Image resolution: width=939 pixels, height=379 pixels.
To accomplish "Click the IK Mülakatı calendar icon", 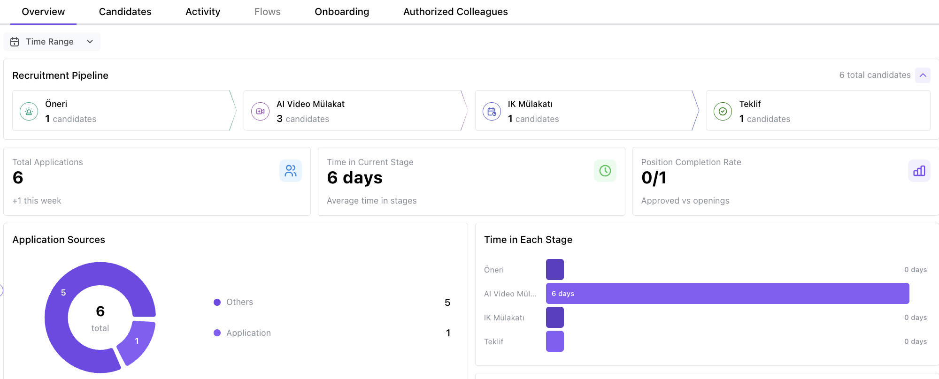I will (492, 112).
